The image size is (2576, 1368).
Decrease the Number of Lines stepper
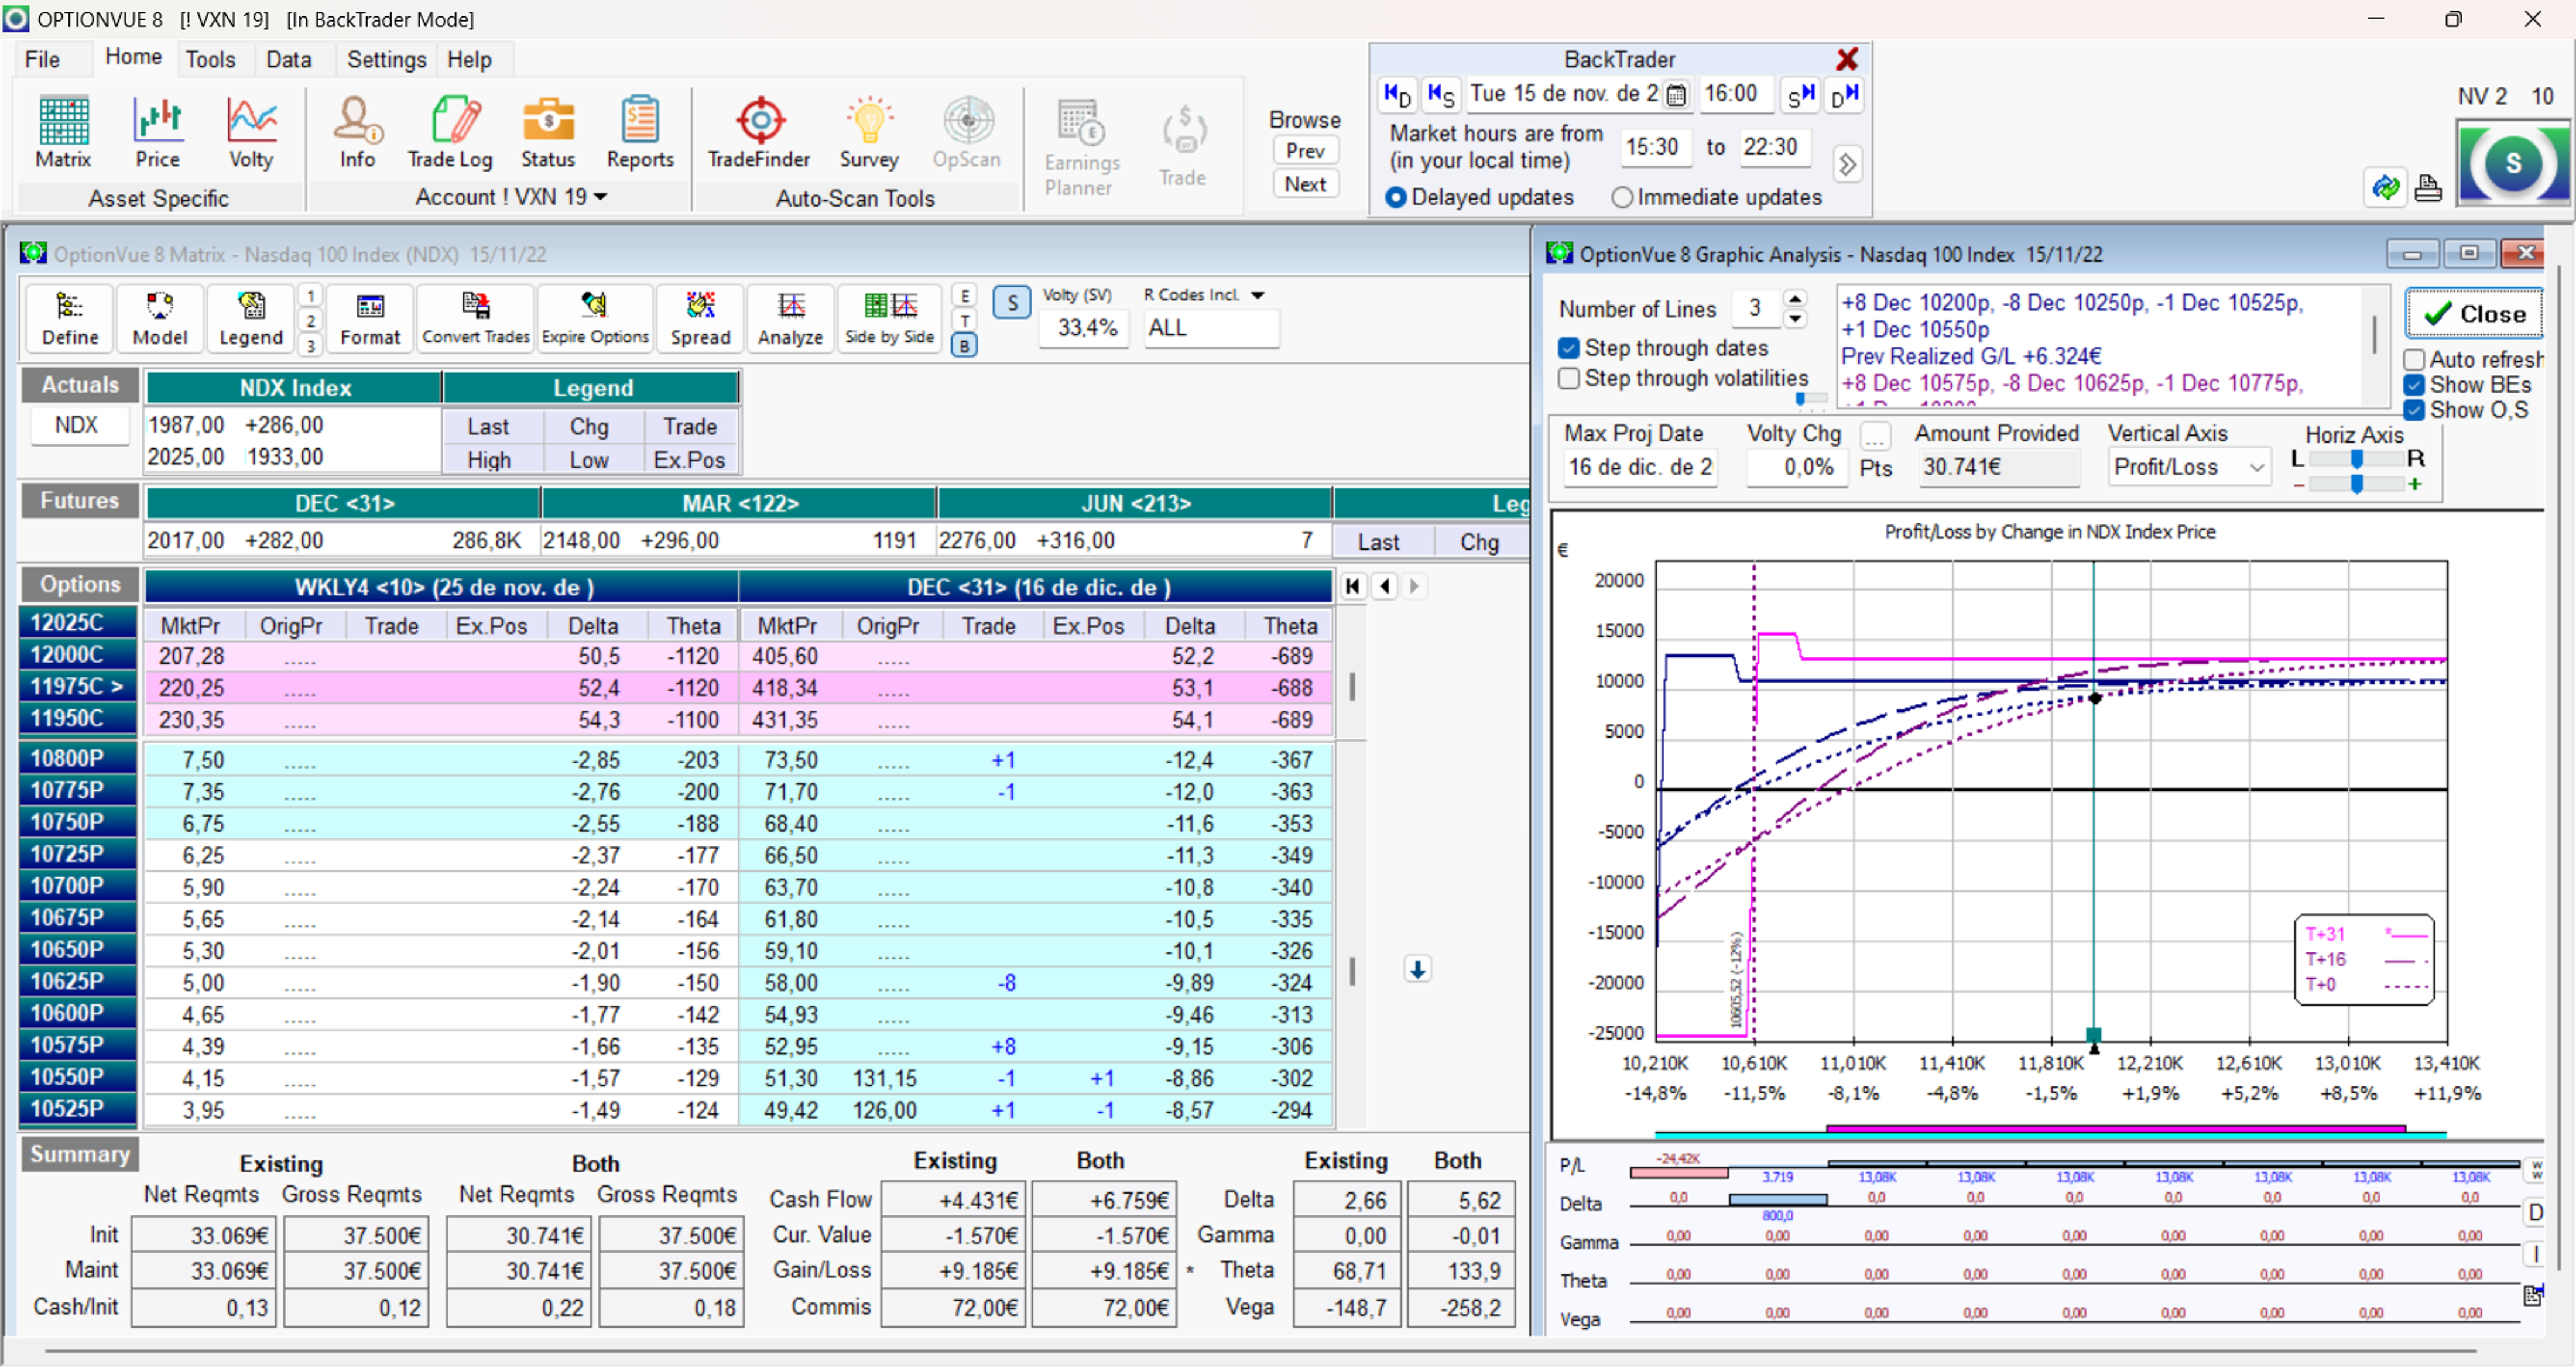[1796, 318]
